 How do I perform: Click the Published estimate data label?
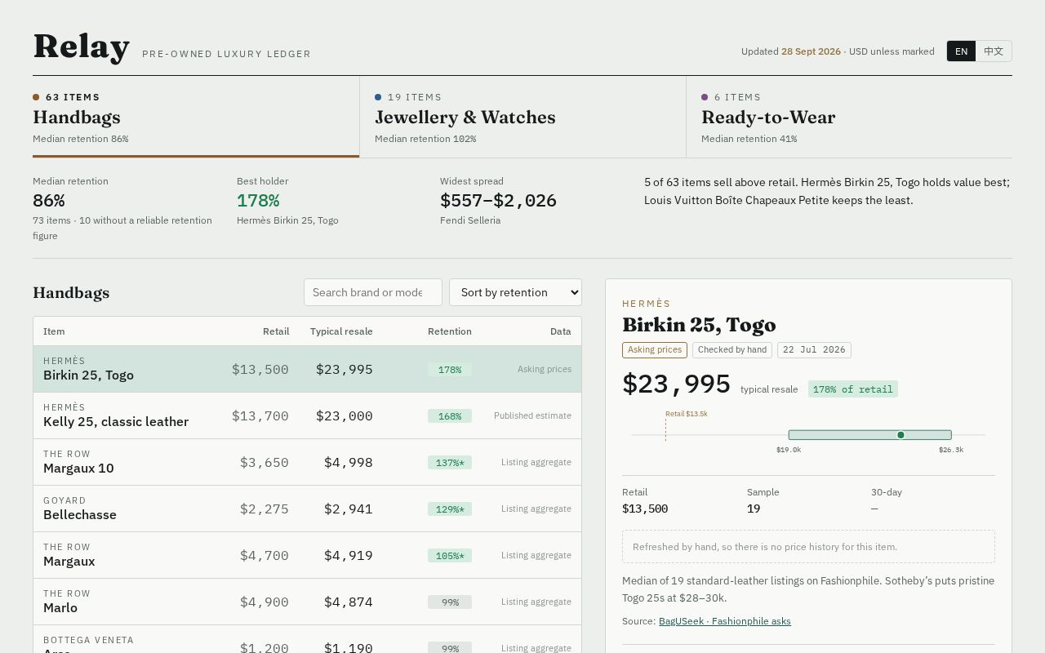[532, 415]
